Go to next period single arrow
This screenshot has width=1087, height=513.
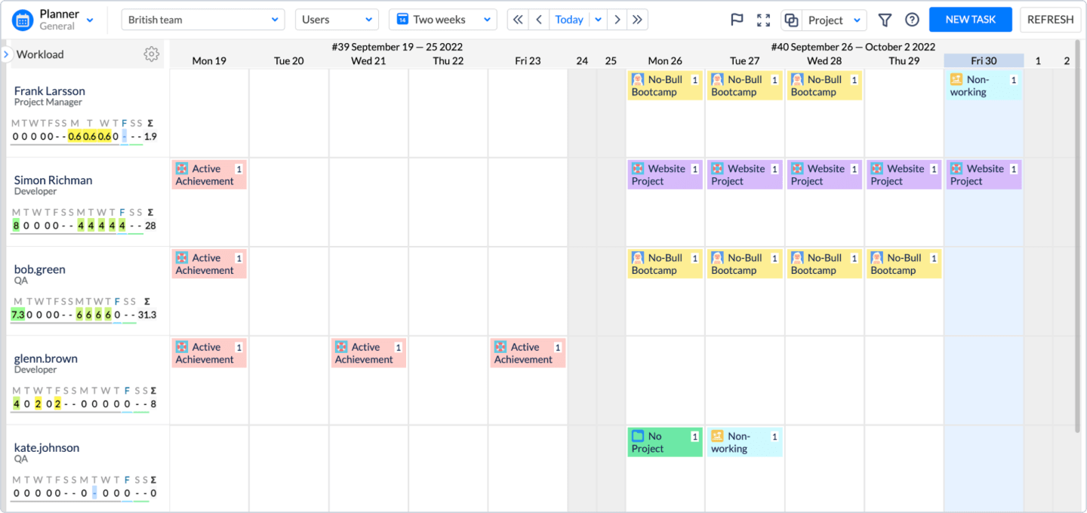pyautogui.click(x=617, y=20)
